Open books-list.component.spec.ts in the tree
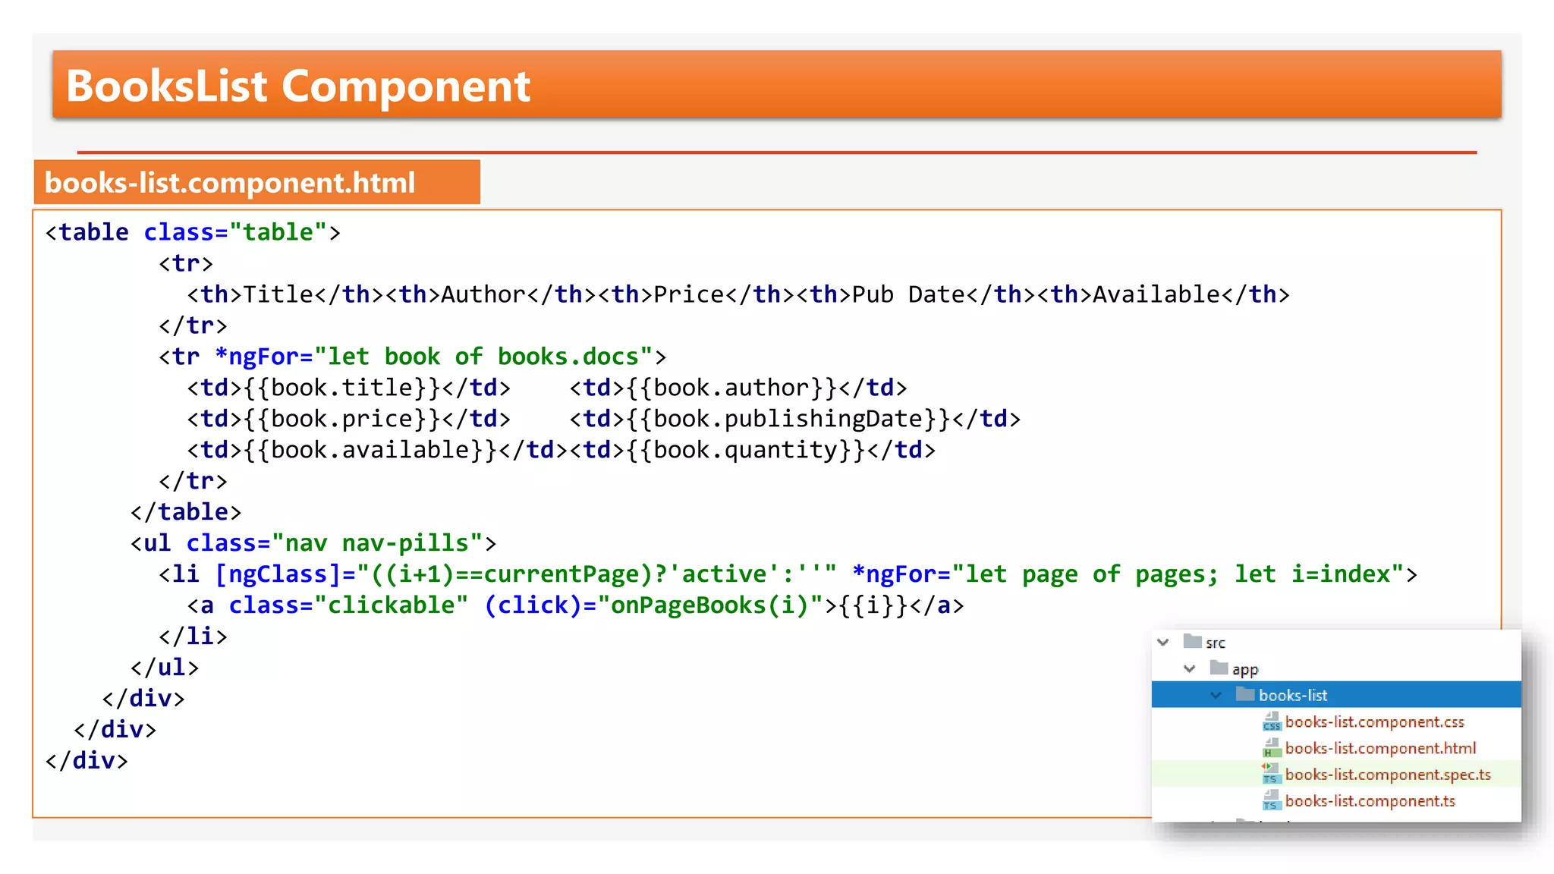 tap(1388, 775)
